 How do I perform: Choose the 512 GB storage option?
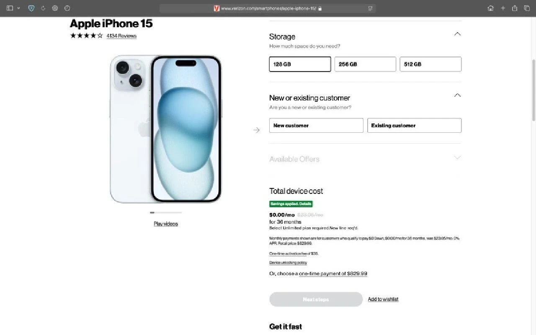coord(430,64)
